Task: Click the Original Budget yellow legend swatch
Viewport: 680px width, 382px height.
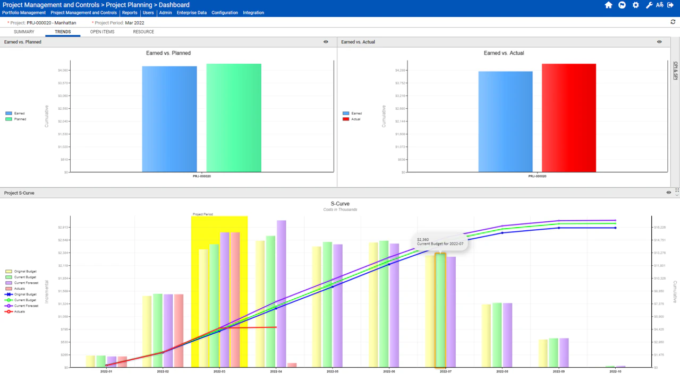Action: pos(7,271)
